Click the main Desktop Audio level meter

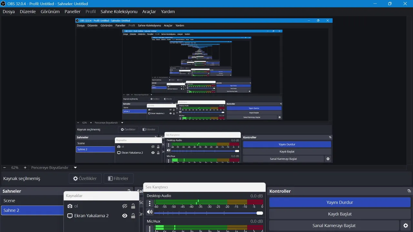coord(208,202)
